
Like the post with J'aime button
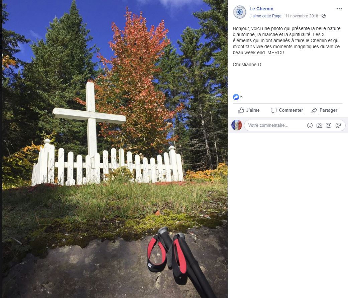click(249, 110)
